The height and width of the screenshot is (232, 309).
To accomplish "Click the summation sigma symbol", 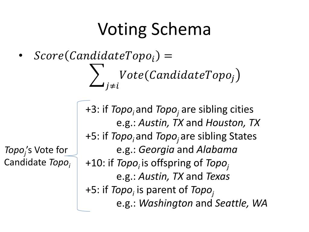I will [x=97, y=75].
